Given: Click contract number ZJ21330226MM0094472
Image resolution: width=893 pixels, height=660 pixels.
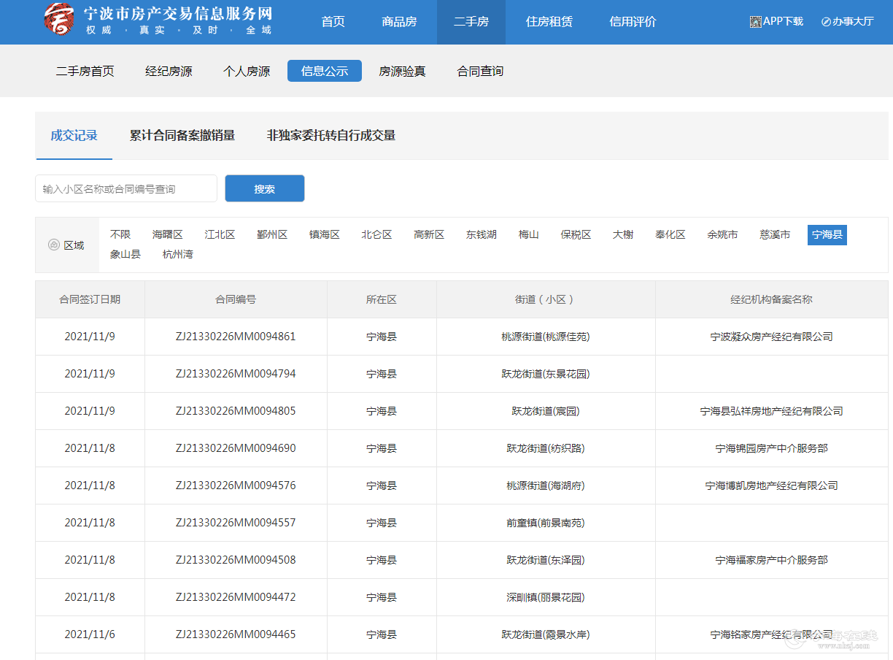Looking at the screenshot, I should click(x=236, y=597).
